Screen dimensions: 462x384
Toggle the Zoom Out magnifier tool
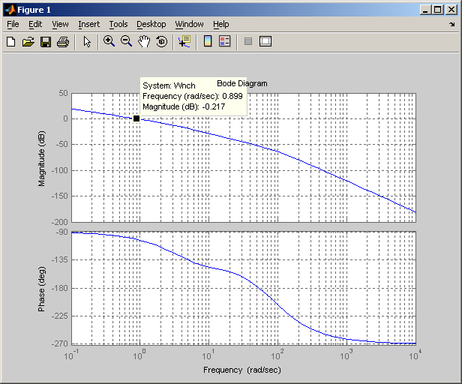(127, 42)
